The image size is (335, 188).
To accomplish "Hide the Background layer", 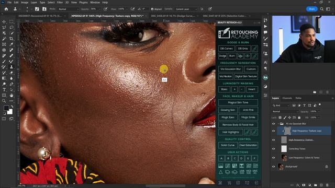I will click(274, 167).
